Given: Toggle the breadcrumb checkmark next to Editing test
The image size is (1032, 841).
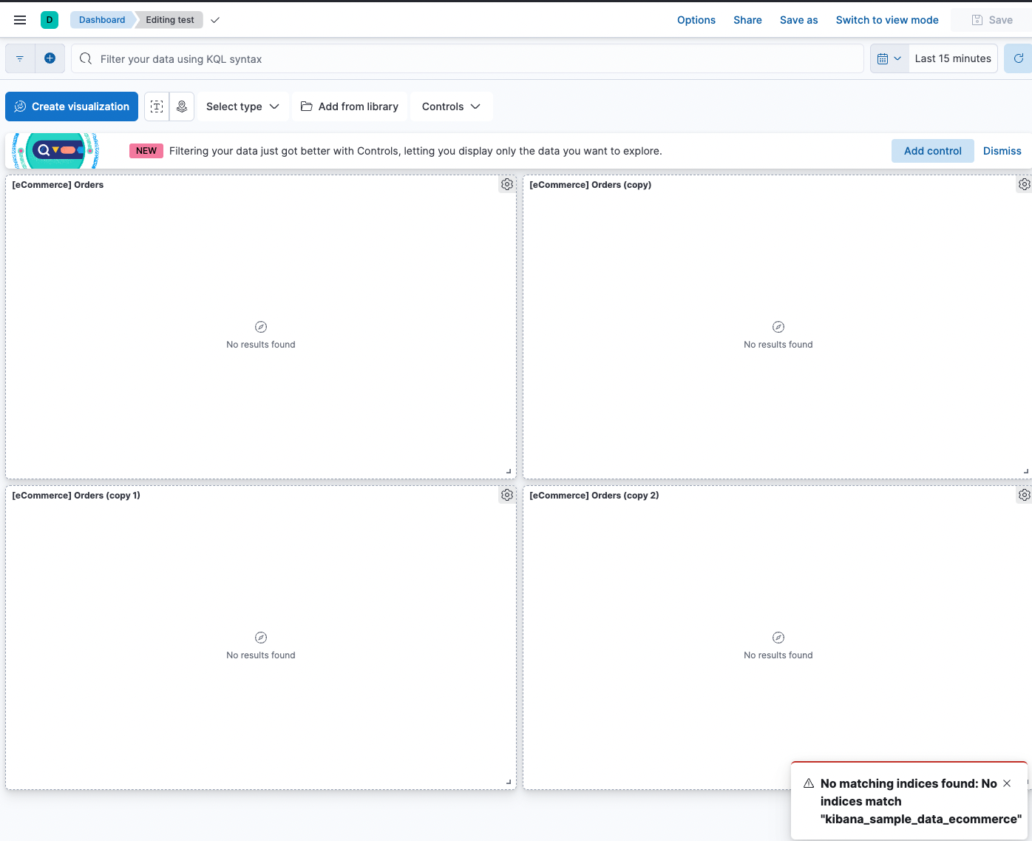Looking at the screenshot, I should 214,21.
